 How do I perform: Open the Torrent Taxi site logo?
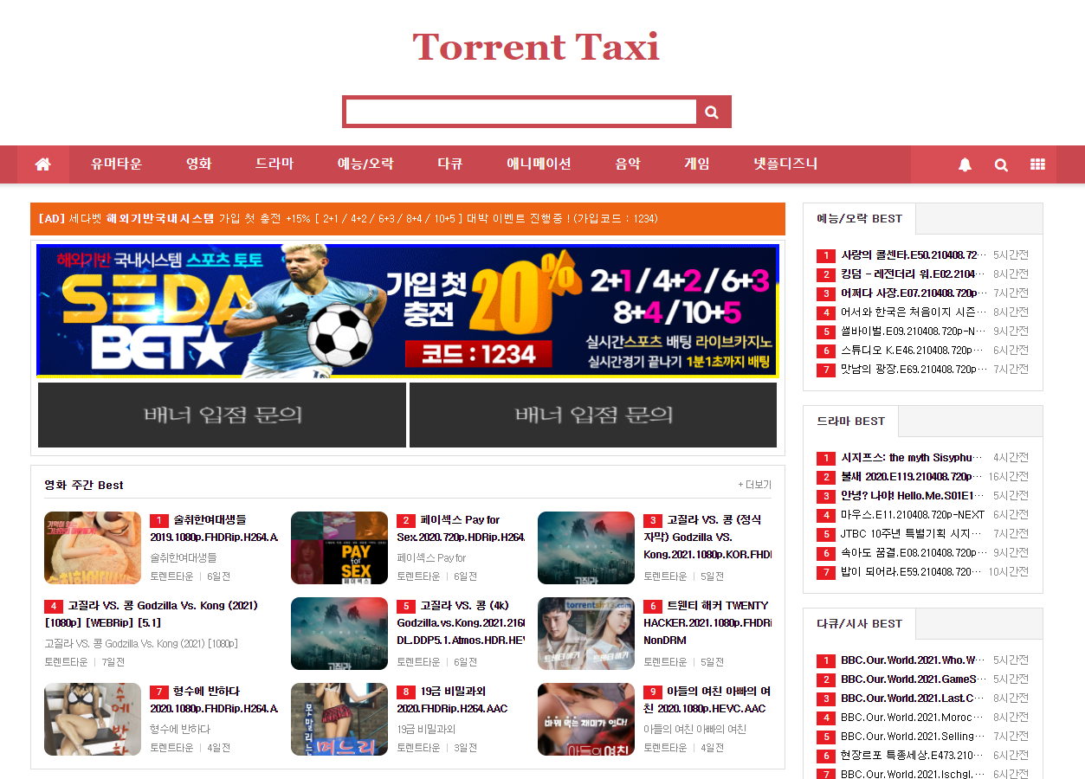click(536, 47)
